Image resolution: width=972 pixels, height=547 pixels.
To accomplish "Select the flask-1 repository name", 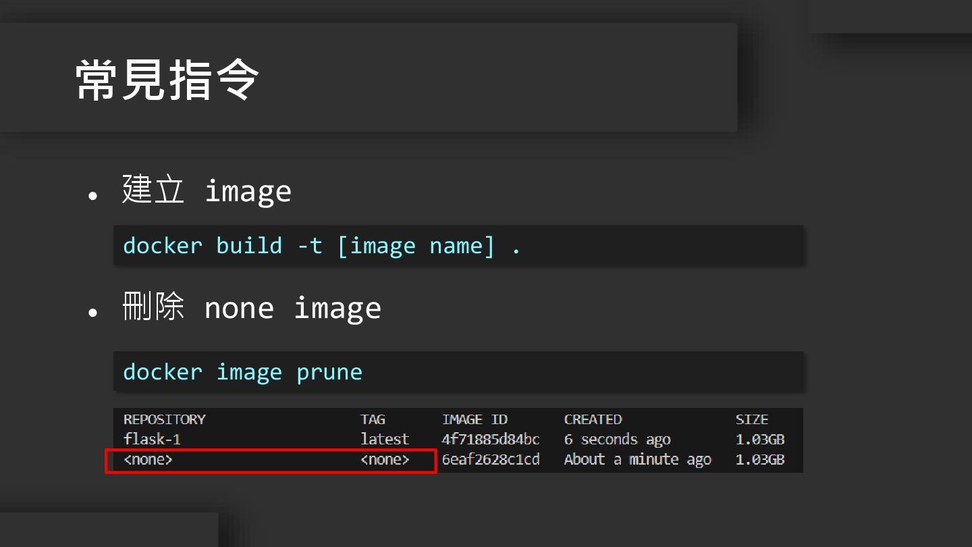I will point(152,440).
